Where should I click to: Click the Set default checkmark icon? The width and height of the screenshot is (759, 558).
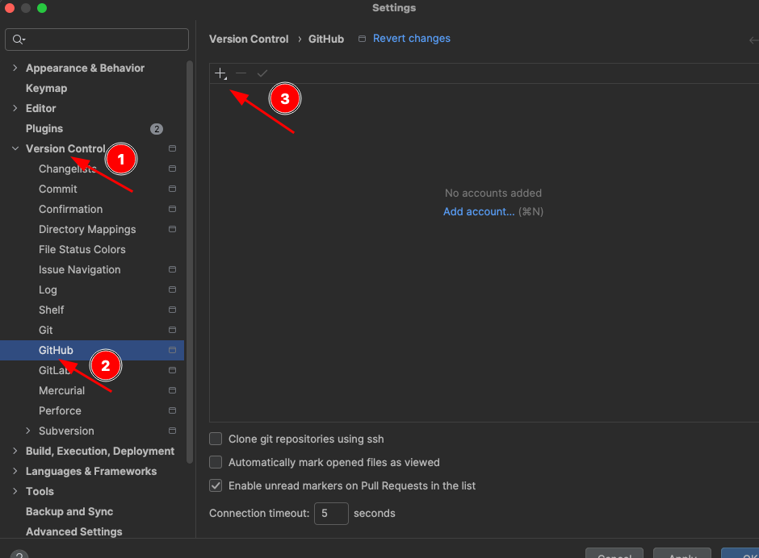(x=262, y=73)
